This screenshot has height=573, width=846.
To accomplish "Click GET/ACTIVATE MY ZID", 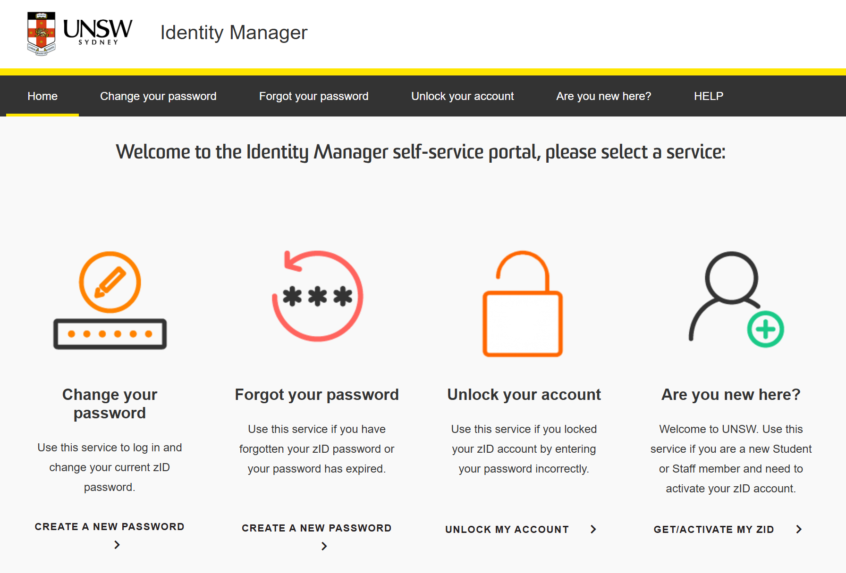I will [713, 529].
